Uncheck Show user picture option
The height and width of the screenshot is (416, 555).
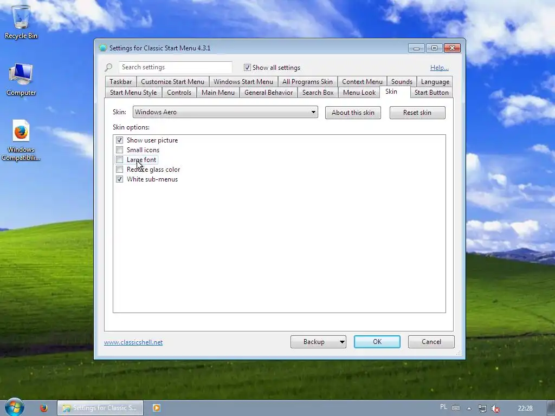point(119,140)
